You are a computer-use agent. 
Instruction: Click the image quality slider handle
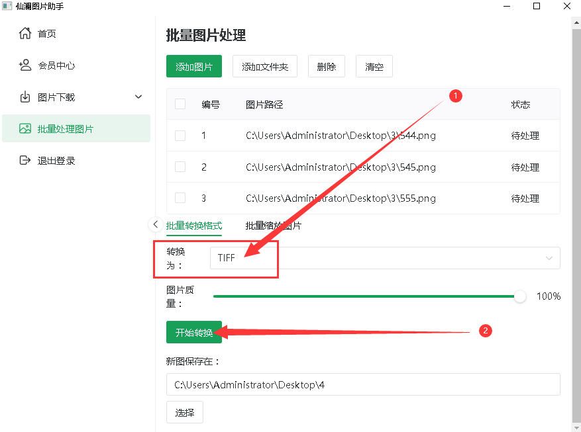(520, 296)
